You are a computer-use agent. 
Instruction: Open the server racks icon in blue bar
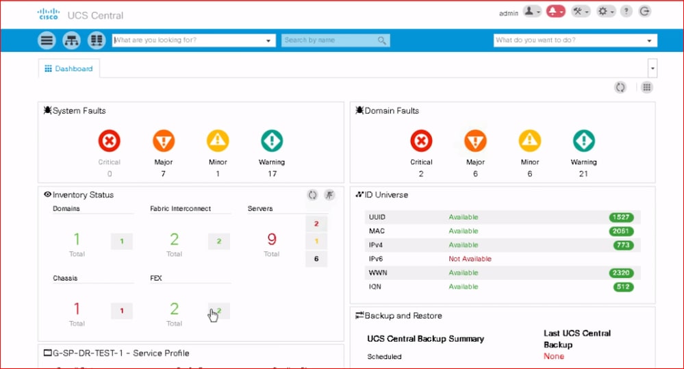tap(97, 40)
